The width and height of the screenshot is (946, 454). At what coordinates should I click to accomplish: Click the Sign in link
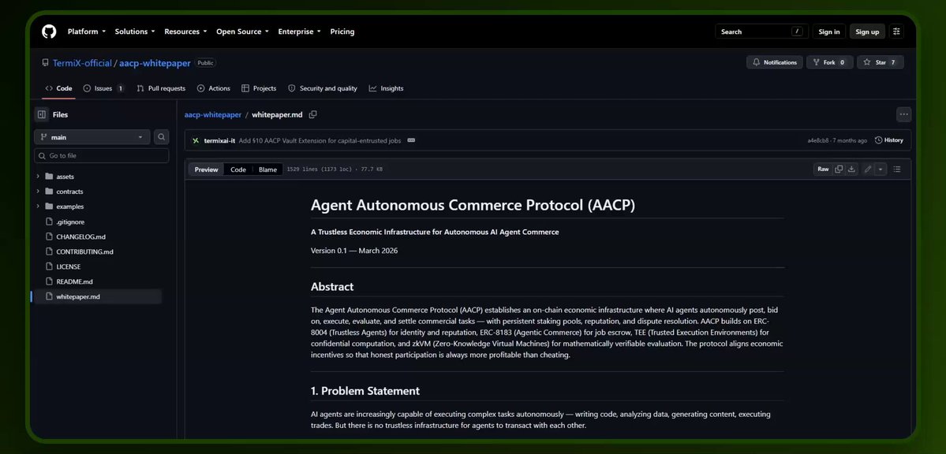click(829, 32)
